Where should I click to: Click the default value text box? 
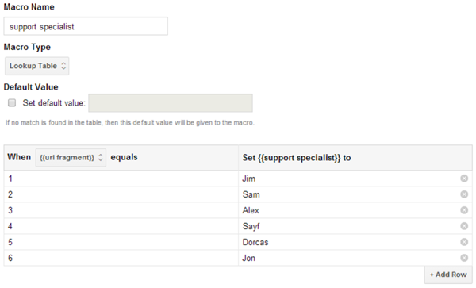171,103
